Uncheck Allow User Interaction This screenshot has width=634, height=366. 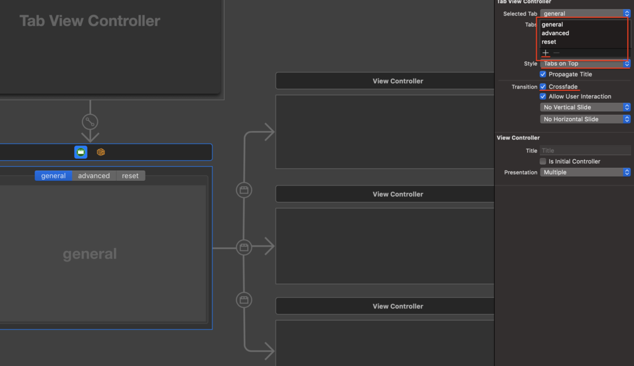click(x=542, y=96)
